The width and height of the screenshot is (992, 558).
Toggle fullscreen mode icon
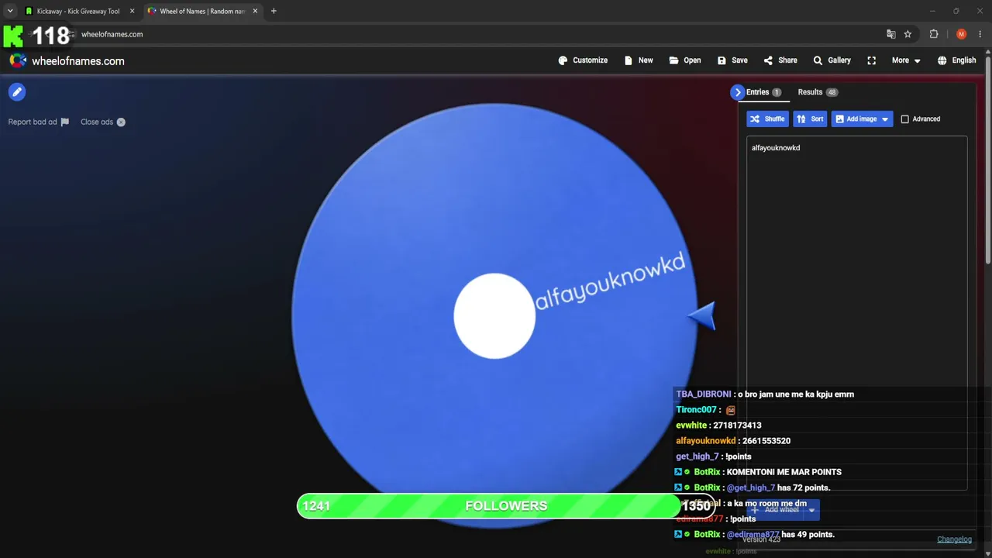(872, 60)
